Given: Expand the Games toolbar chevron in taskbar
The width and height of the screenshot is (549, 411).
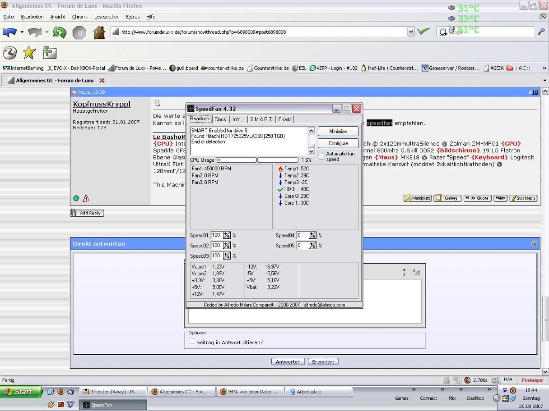Looking at the screenshot, I should [414, 390].
